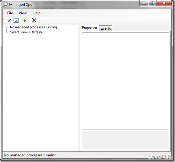Click the refresh window toolbar icon

(16, 21)
